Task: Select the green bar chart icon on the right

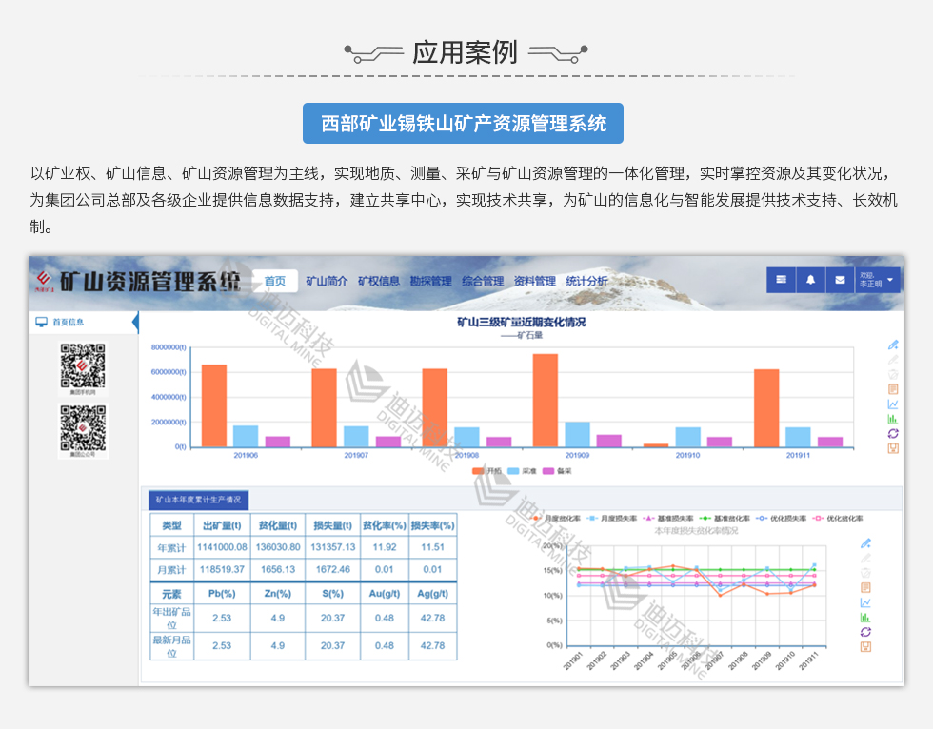Action: [x=892, y=417]
